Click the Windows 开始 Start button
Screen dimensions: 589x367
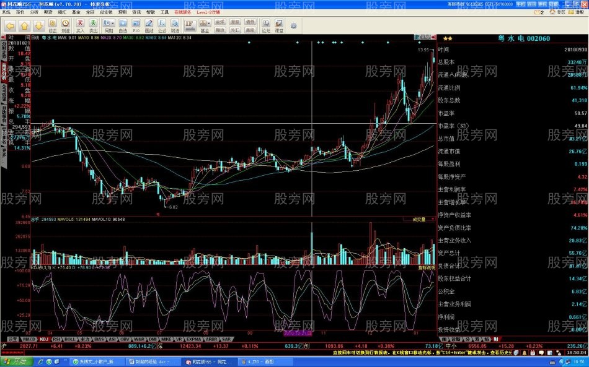coord(17,361)
